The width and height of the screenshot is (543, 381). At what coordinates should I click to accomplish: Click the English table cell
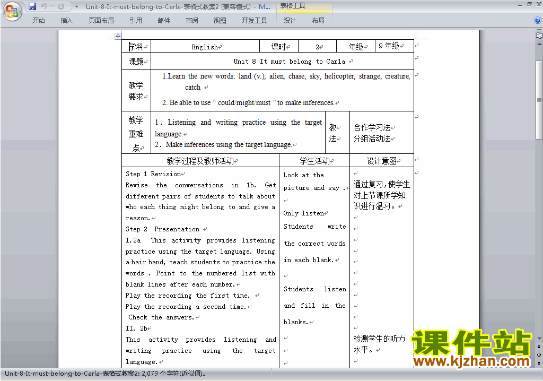[205, 47]
